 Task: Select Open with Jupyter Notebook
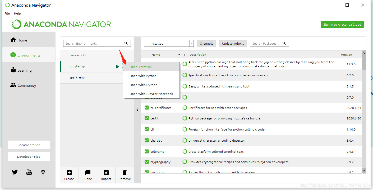coord(151,94)
